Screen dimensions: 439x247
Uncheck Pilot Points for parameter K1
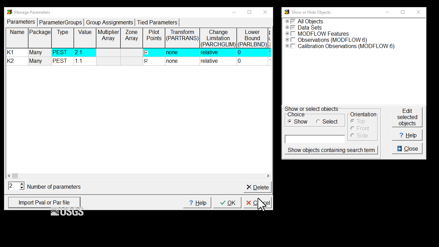tap(146, 52)
